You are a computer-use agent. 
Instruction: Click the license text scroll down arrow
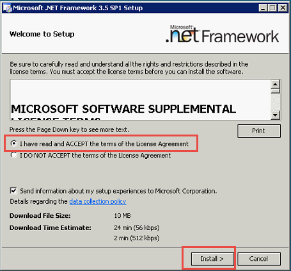[x=275, y=115]
